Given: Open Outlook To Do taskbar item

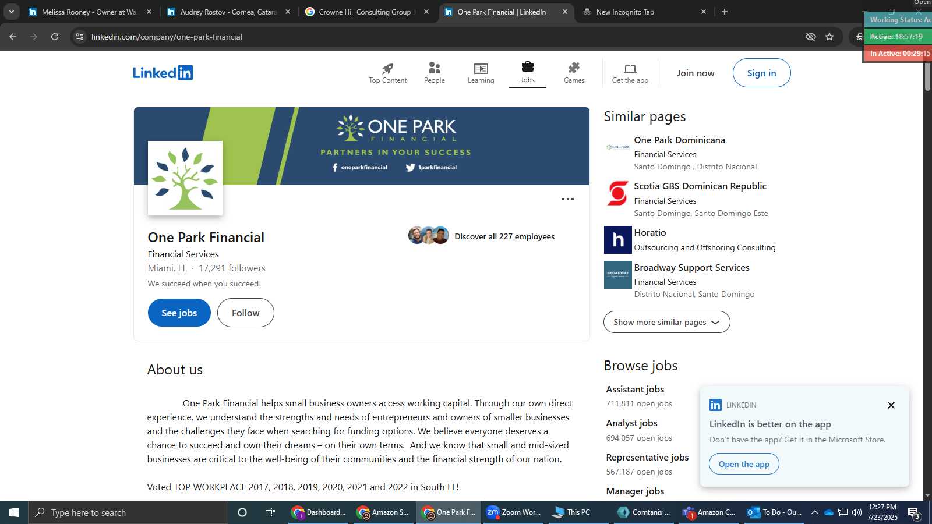Looking at the screenshot, I should pyautogui.click(x=775, y=512).
